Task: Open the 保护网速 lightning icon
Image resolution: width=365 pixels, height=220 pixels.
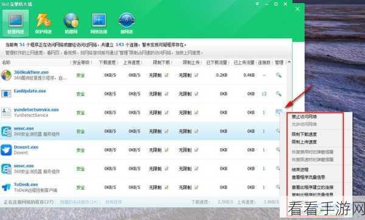Action: [x=43, y=20]
